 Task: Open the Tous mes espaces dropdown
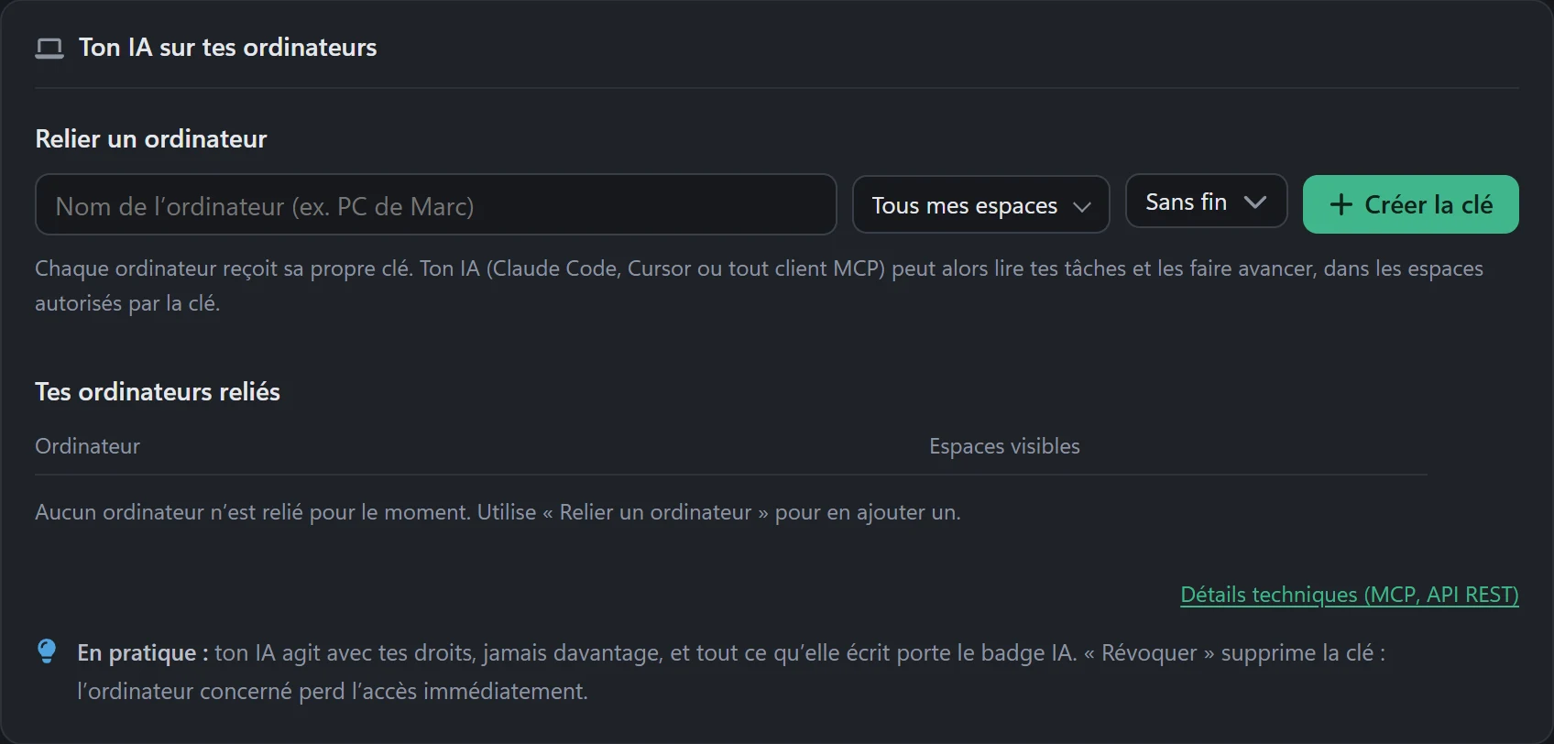tap(980, 204)
